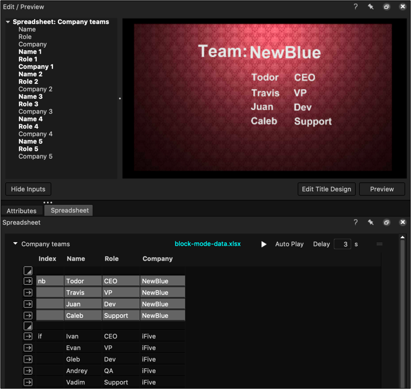
Task: Select Name 2 in the inputs tree
Action: coord(30,74)
